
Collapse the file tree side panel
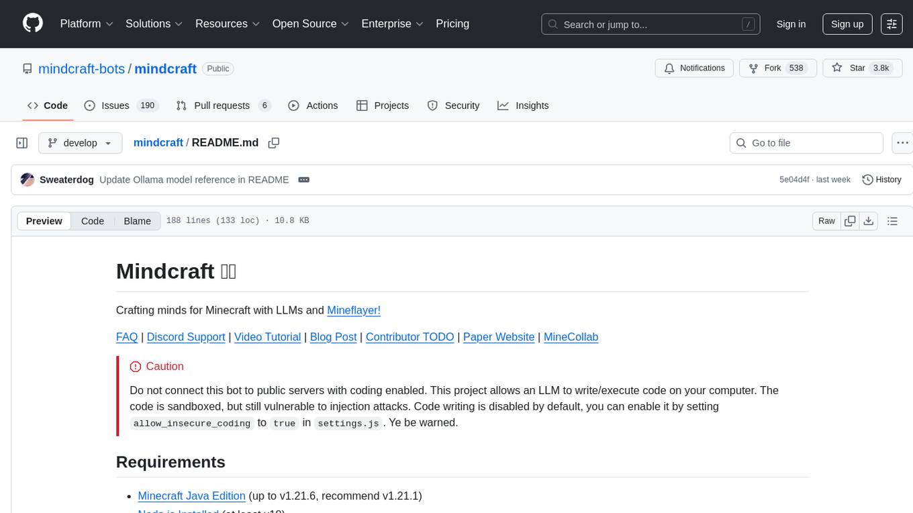point(22,143)
